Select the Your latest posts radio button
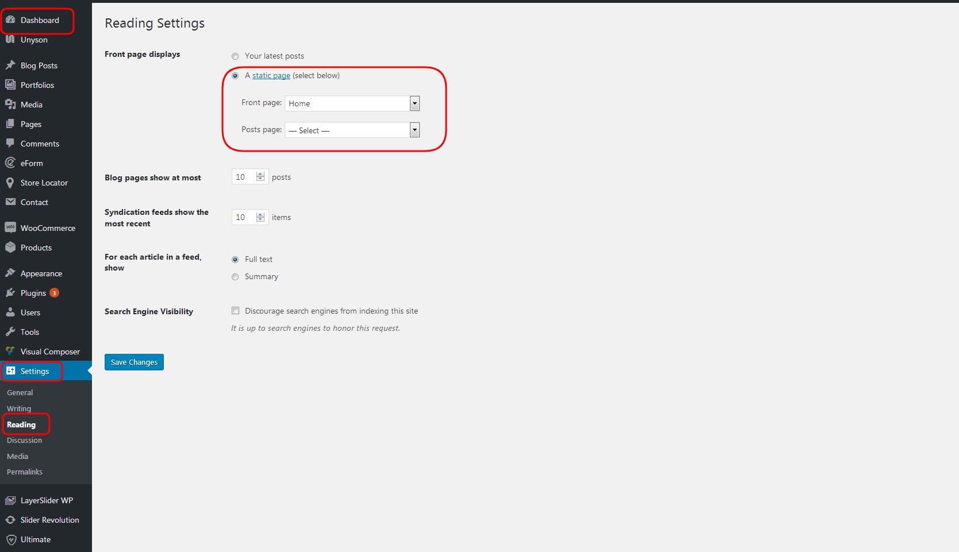This screenshot has height=552, width=959. coord(235,56)
